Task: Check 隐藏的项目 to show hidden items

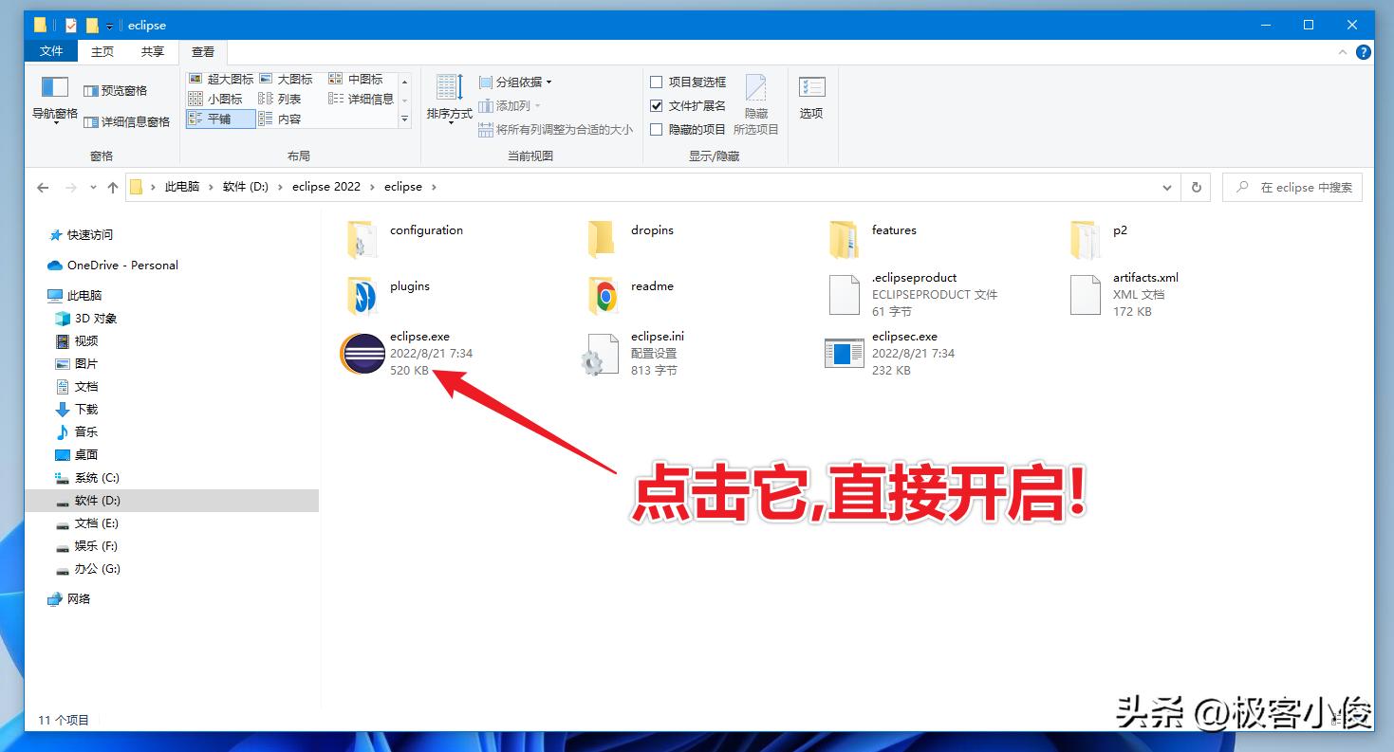Action: pos(657,129)
